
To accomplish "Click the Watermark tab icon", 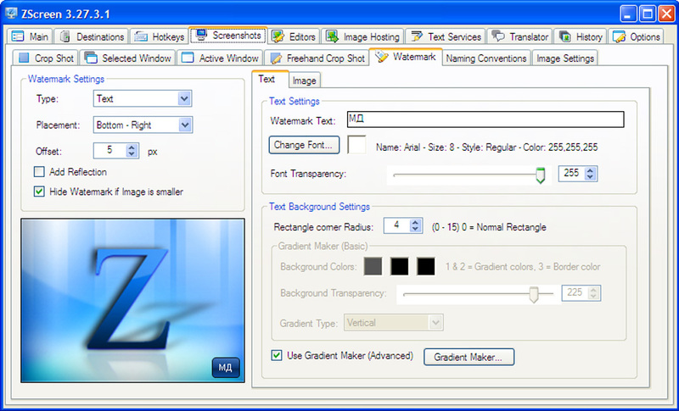I will [x=381, y=57].
